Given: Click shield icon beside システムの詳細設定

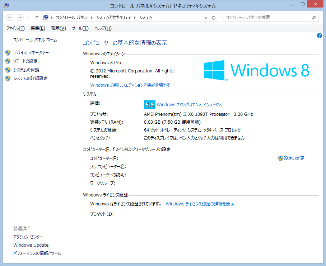Looking at the screenshot, I should click(x=8, y=79).
